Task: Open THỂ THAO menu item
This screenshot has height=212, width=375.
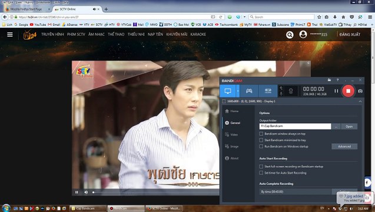Action: click(116, 34)
